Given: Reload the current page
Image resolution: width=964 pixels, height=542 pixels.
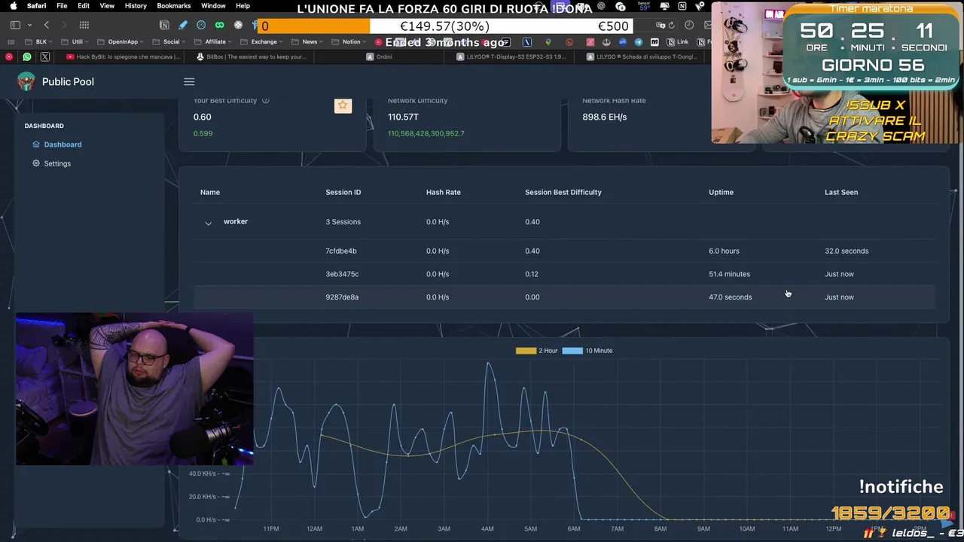Looking at the screenshot, I should pos(671,25).
